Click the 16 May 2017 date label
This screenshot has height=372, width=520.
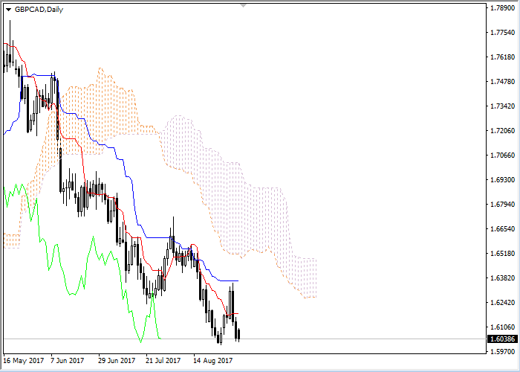pos(24,361)
